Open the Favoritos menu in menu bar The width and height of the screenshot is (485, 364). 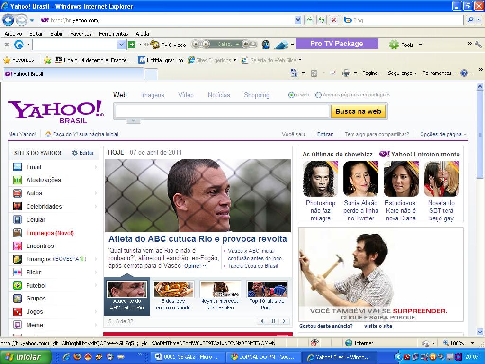(81, 34)
